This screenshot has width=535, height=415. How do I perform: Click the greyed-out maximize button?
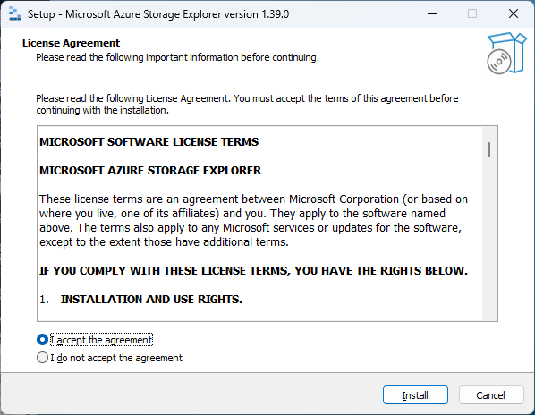(472, 14)
